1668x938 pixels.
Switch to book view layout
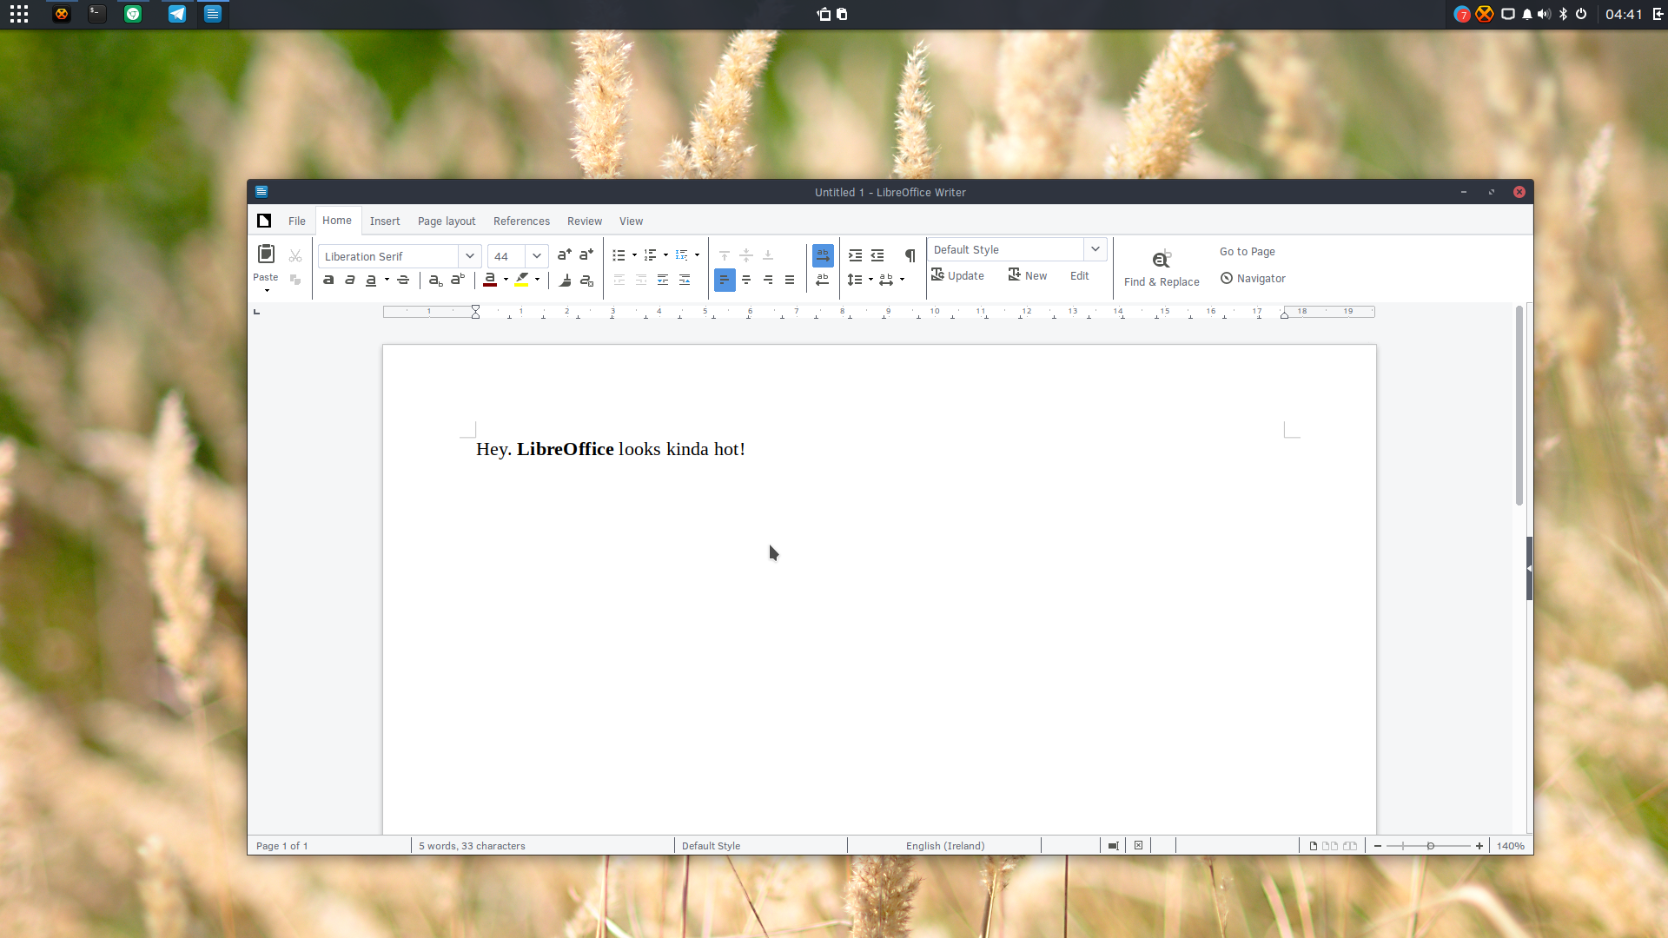pos(1350,846)
